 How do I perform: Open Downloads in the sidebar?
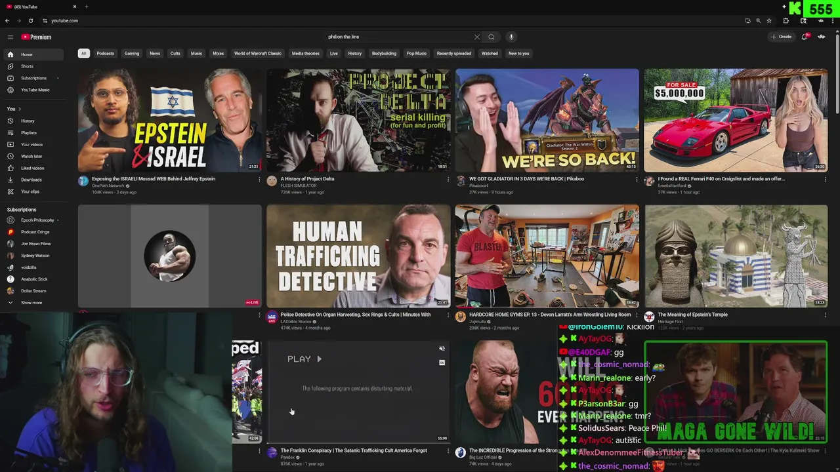(33, 180)
